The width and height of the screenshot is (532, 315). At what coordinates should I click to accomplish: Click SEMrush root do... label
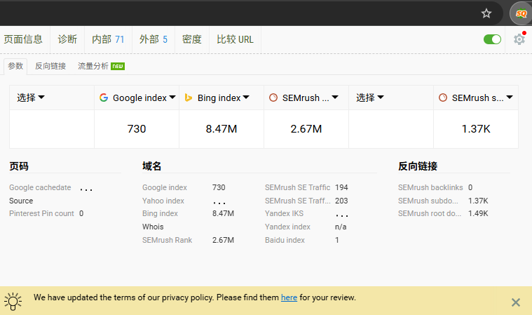tap(430, 213)
